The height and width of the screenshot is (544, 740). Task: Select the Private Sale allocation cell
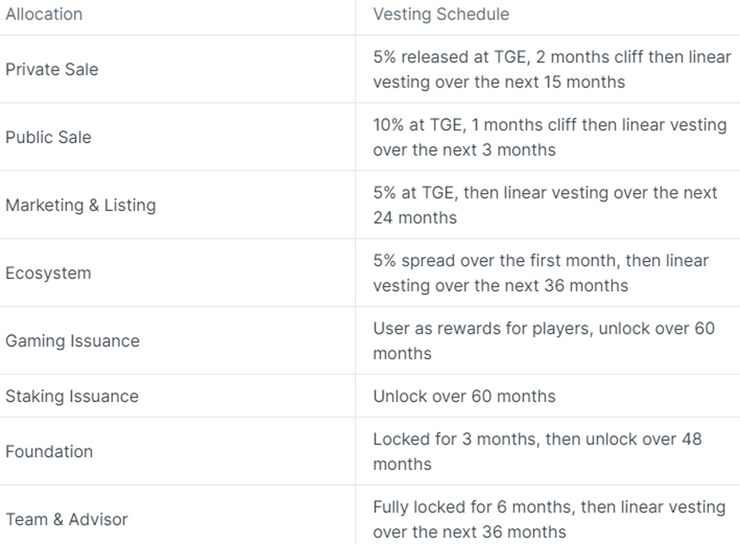[x=52, y=69]
